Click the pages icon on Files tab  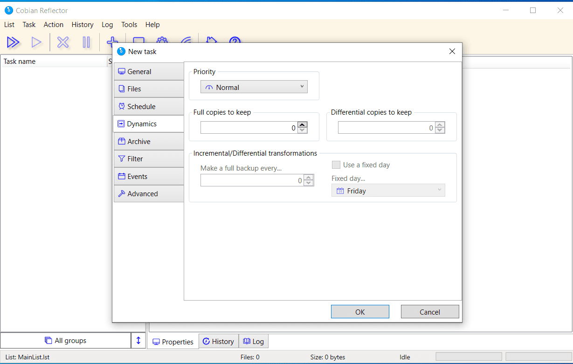coord(122,89)
